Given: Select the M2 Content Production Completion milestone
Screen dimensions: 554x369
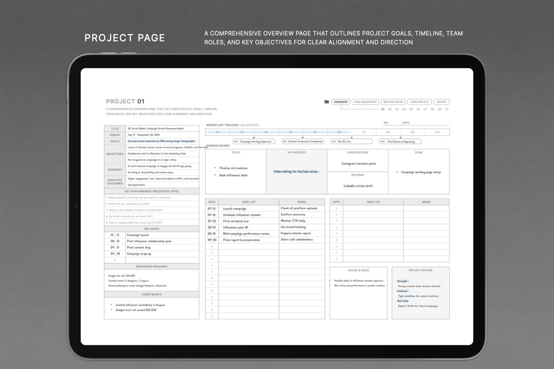Looking at the screenshot, I should click(x=303, y=141).
